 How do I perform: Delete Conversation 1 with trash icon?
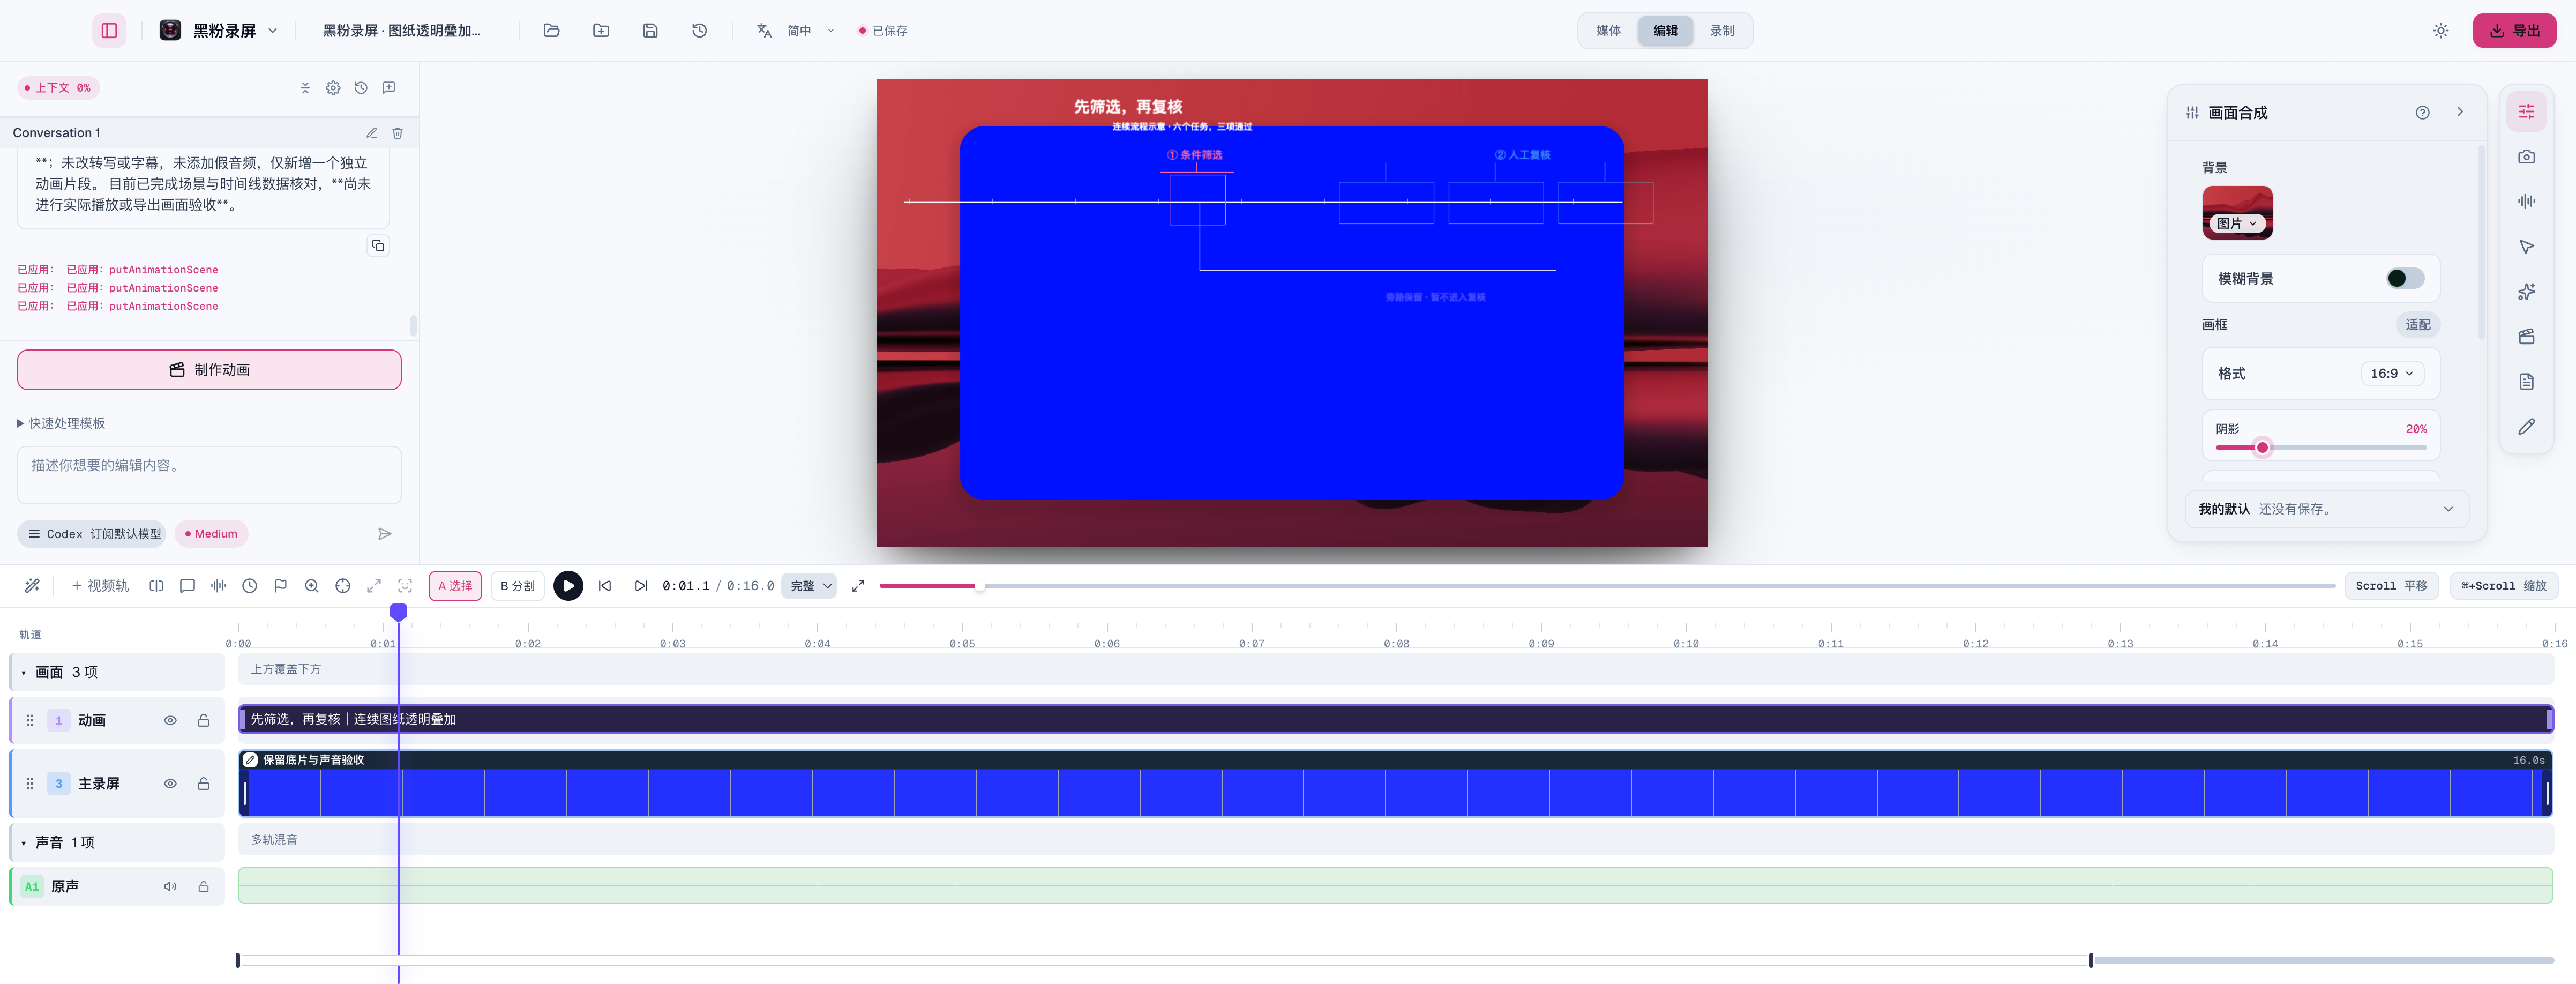(x=397, y=133)
